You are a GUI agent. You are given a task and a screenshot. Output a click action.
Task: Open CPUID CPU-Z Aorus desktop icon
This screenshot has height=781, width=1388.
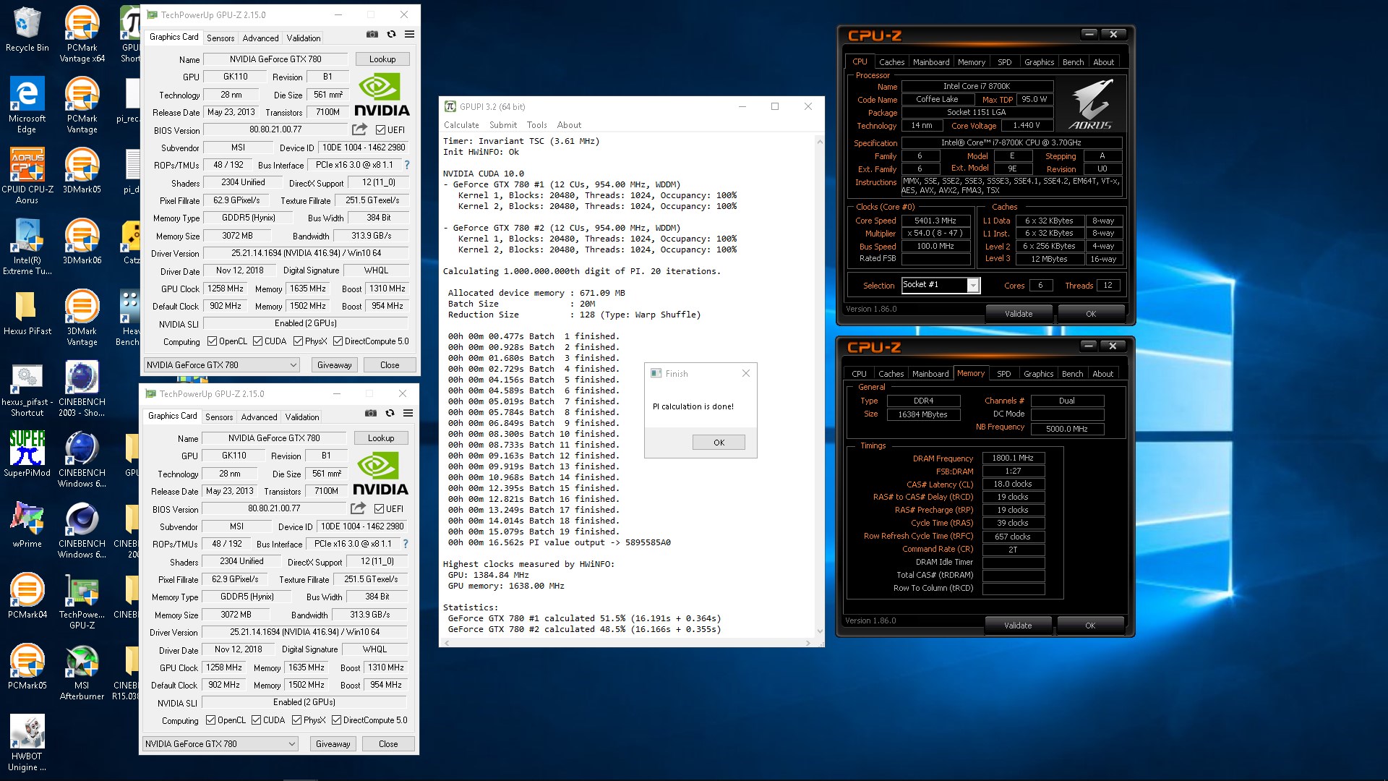coord(27,176)
